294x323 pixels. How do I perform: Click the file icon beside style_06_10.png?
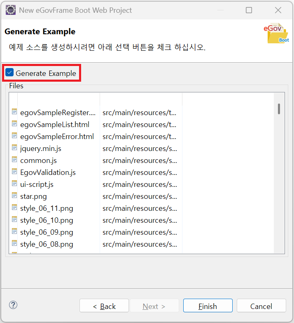[x=14, y=219]
